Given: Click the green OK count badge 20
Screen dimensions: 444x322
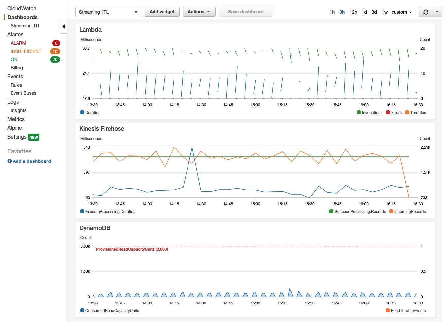Looking at the screenshot, I should point(55,59).
